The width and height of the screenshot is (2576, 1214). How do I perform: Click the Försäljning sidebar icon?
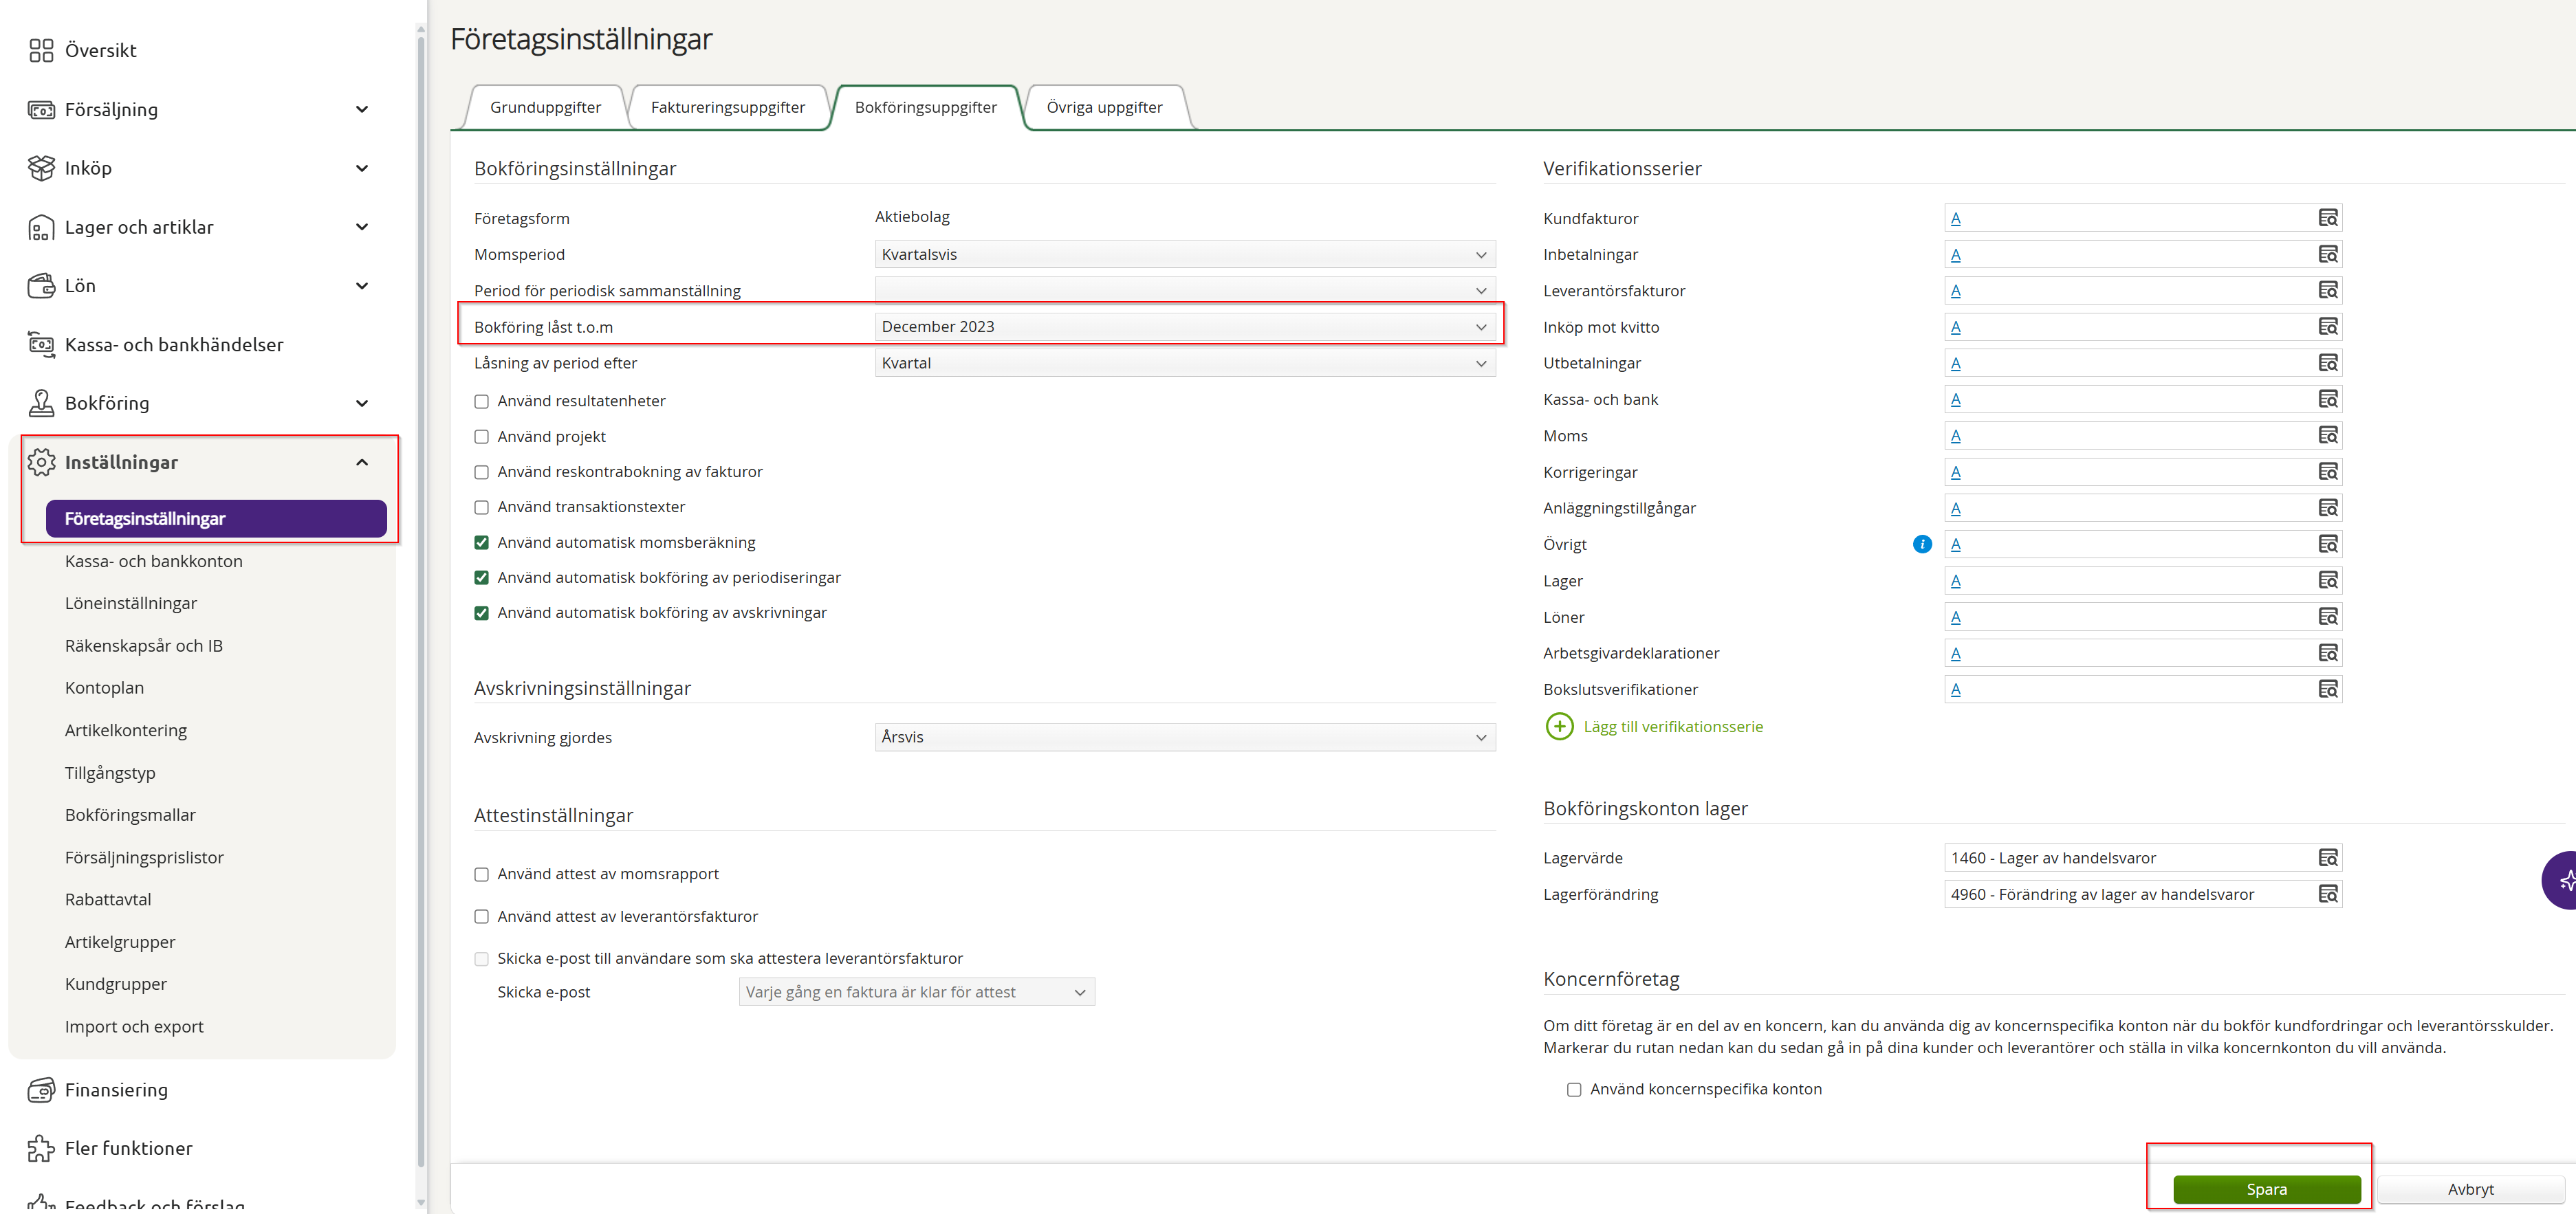(41, 109)
